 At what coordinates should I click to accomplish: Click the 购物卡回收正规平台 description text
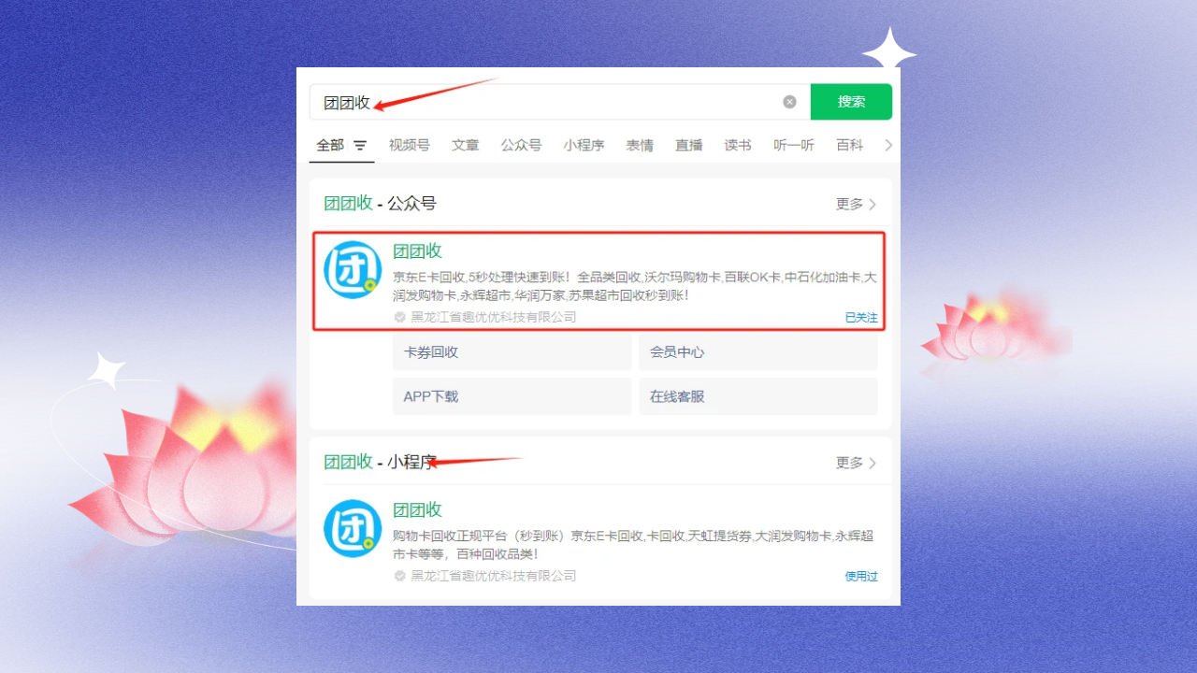pos(635,545)
